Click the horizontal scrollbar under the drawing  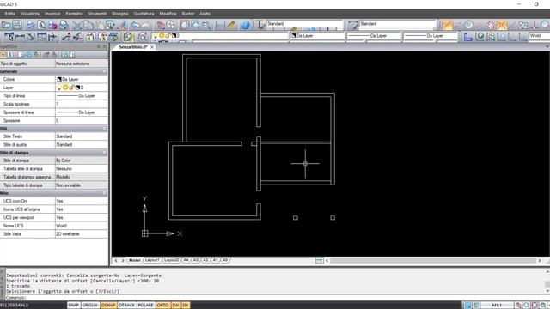[433, 261]
